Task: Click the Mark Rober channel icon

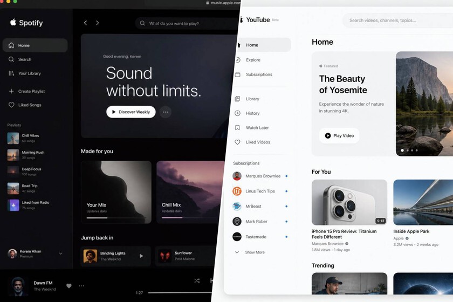Action: point(237,221)
